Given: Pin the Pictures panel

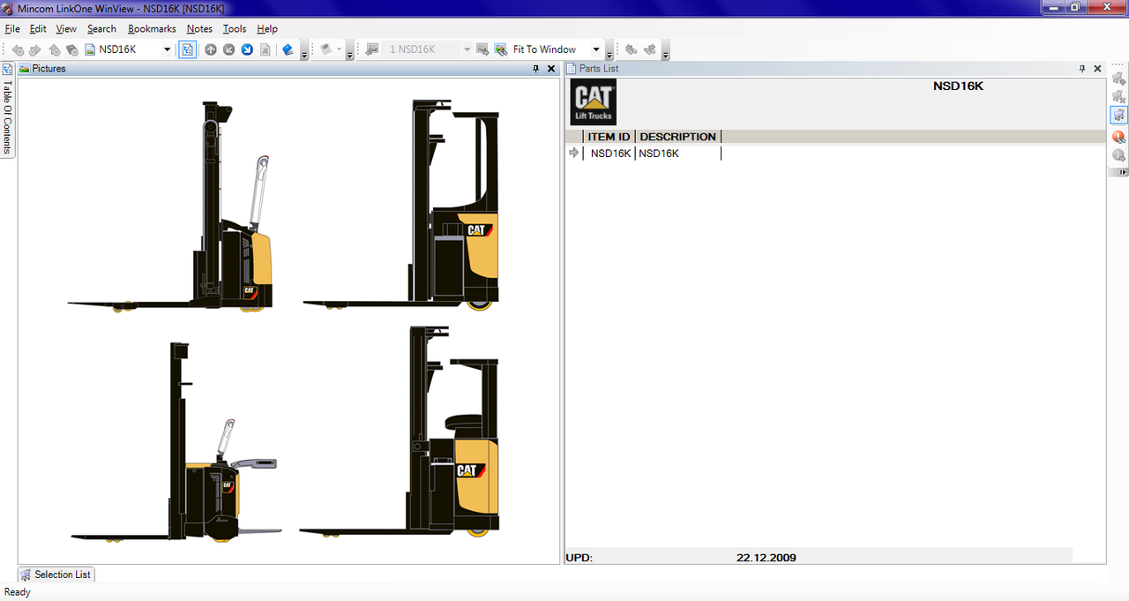Looking at the screenshot, I should [x=535, y=69].
